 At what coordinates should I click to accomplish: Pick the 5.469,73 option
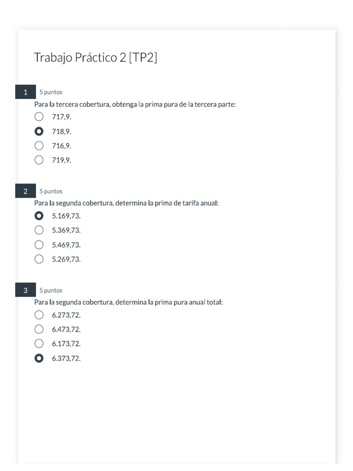point(39,245)
